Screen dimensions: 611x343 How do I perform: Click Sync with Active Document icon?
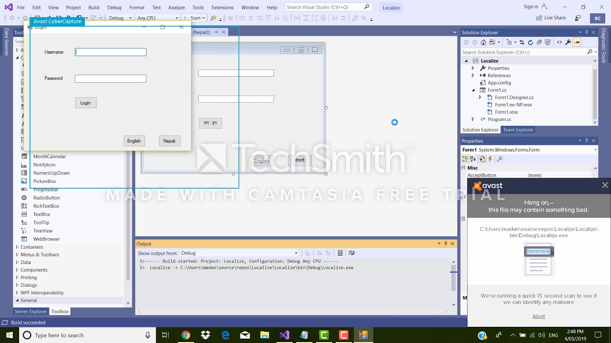pyautogui.click(x=522, y=42)
